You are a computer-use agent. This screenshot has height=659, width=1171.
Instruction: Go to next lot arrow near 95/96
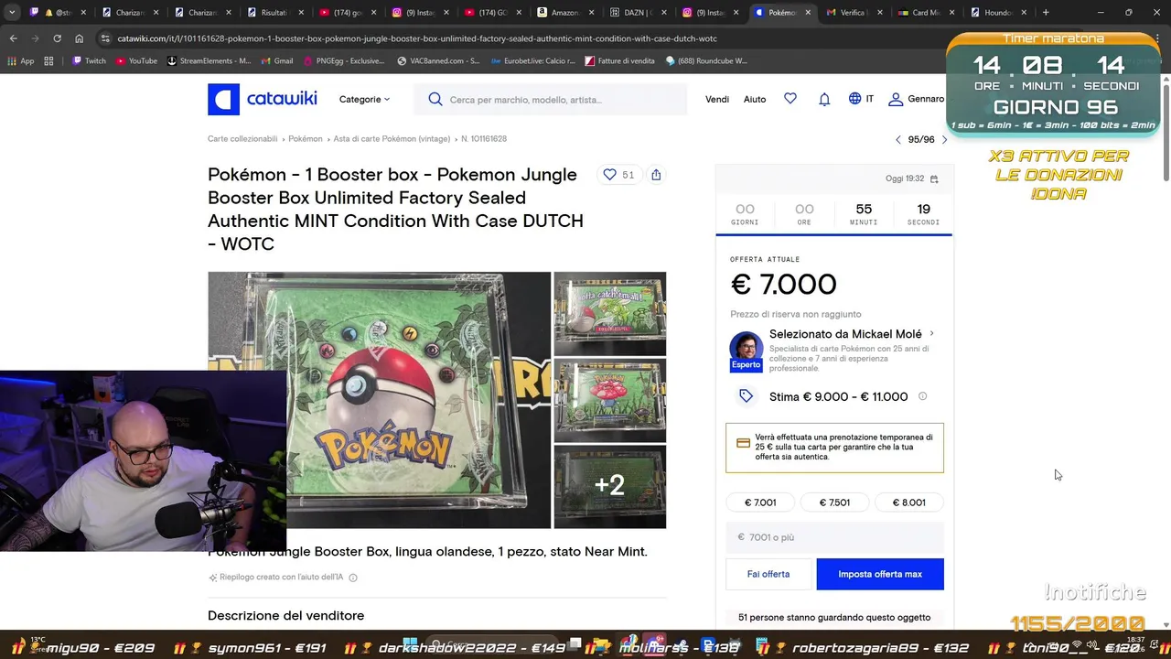coord(944,140)
